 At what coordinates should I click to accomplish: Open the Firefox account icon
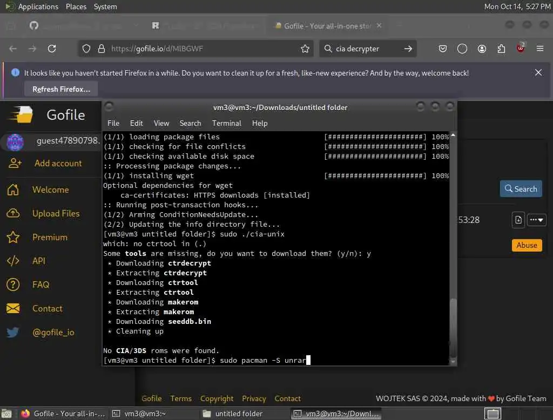(x=482, y=49)
